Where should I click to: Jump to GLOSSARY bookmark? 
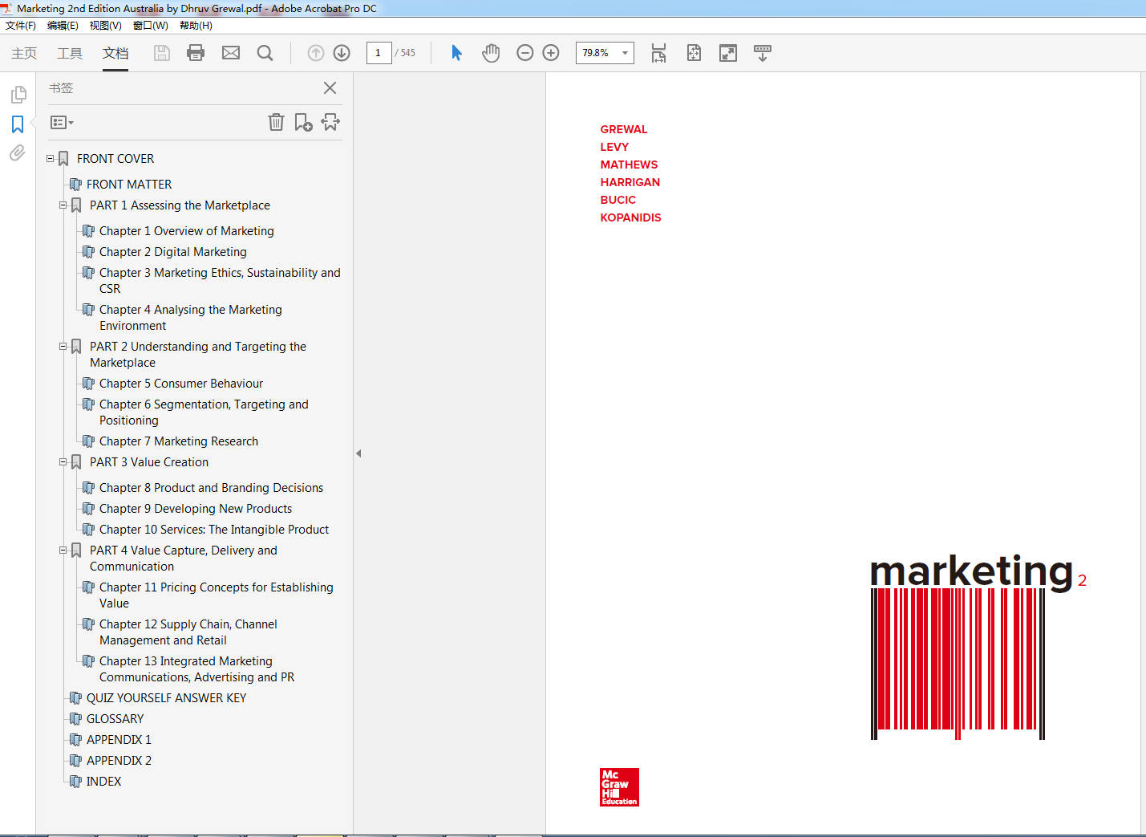coord(115,719)
